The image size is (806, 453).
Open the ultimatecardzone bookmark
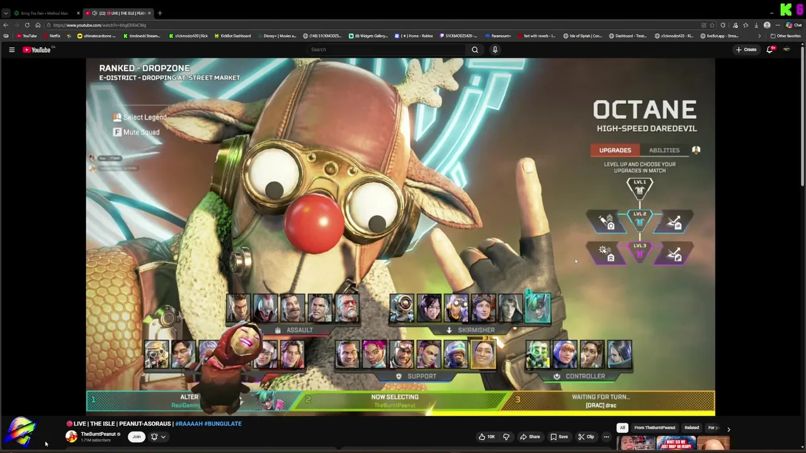pyautogui.click(x=98, y=36)
